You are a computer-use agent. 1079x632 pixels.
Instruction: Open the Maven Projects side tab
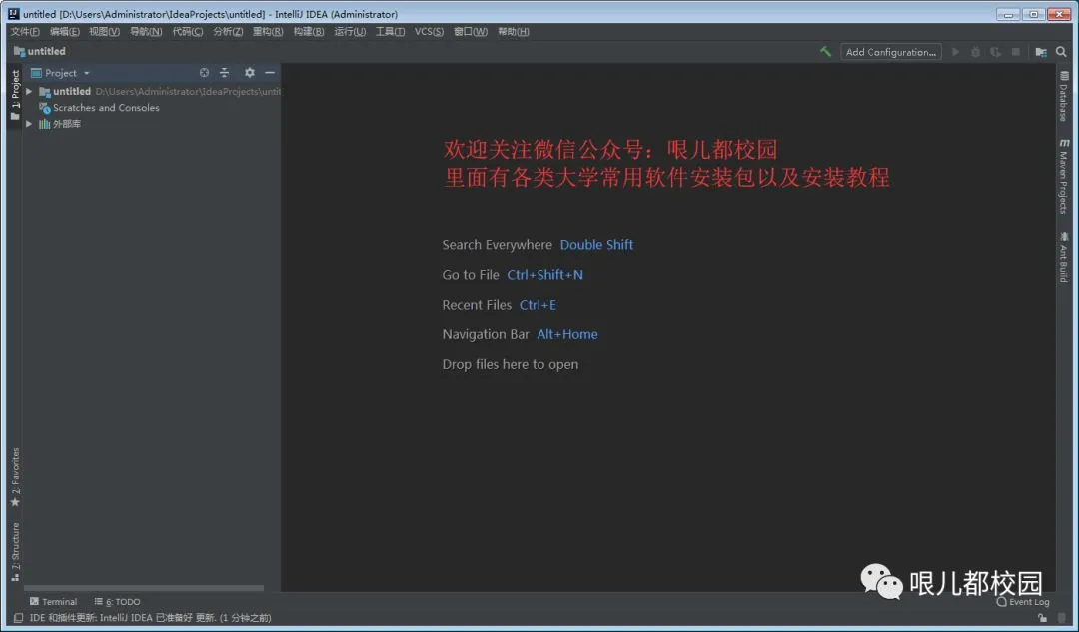click(1064, 176)
